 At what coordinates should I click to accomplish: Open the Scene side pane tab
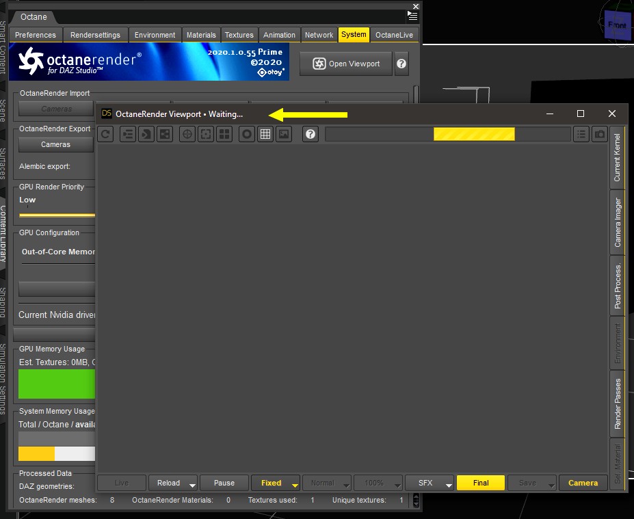pyautogui.click(x=3, y=110)
